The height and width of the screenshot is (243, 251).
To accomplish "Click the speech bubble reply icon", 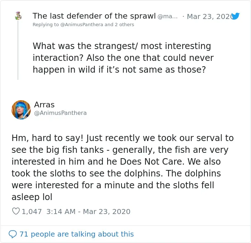I will pyautogui.click(x=13, y=234).
